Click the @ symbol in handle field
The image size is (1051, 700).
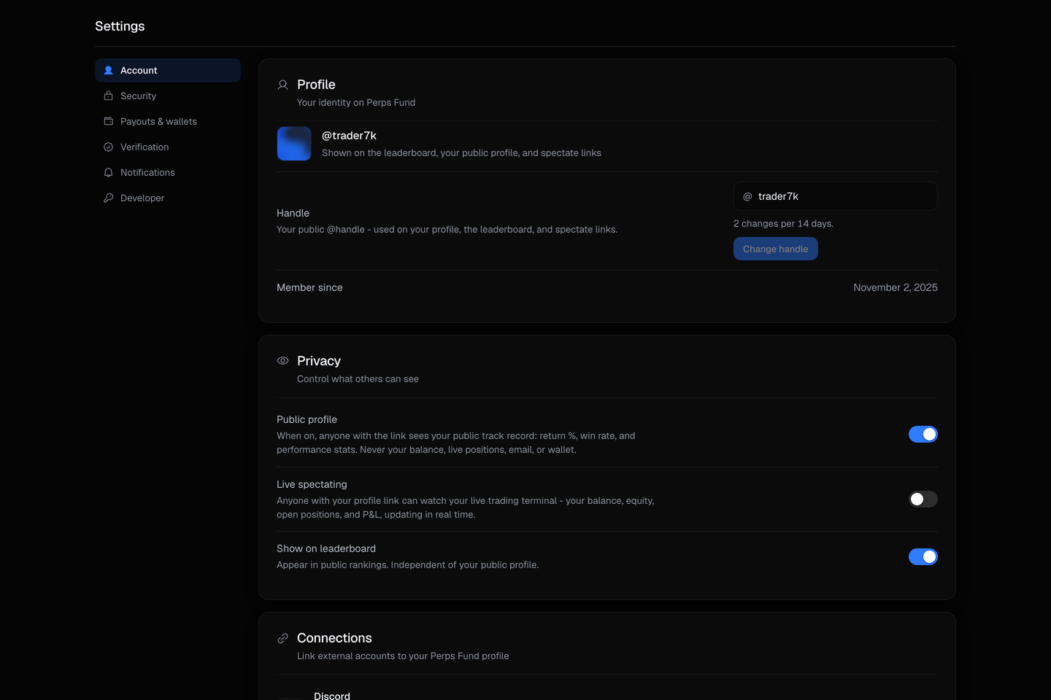click(x=747, y=197)
